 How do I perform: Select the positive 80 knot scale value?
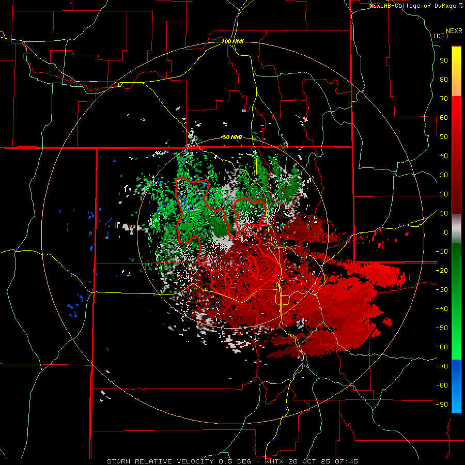444,79
